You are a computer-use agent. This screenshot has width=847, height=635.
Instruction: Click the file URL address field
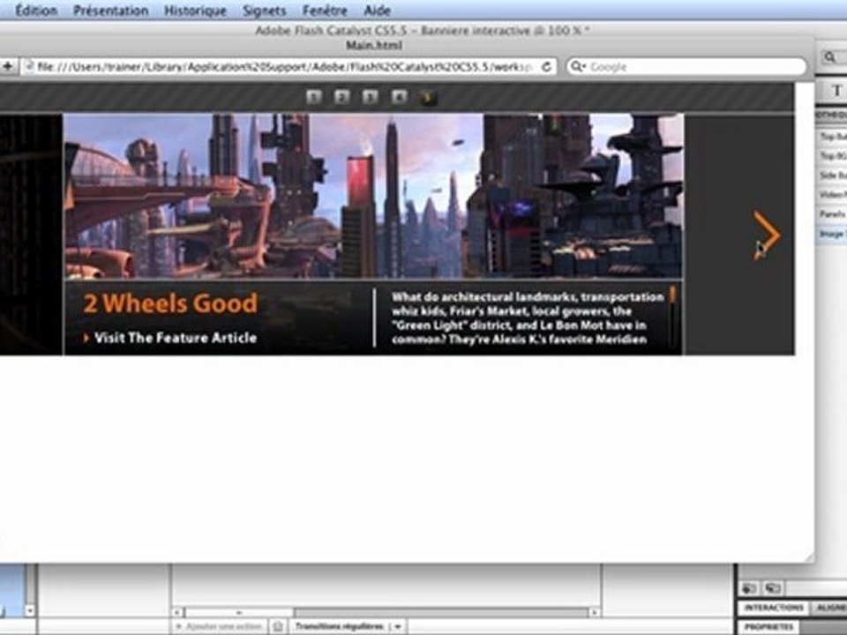[x=289, y=66]
